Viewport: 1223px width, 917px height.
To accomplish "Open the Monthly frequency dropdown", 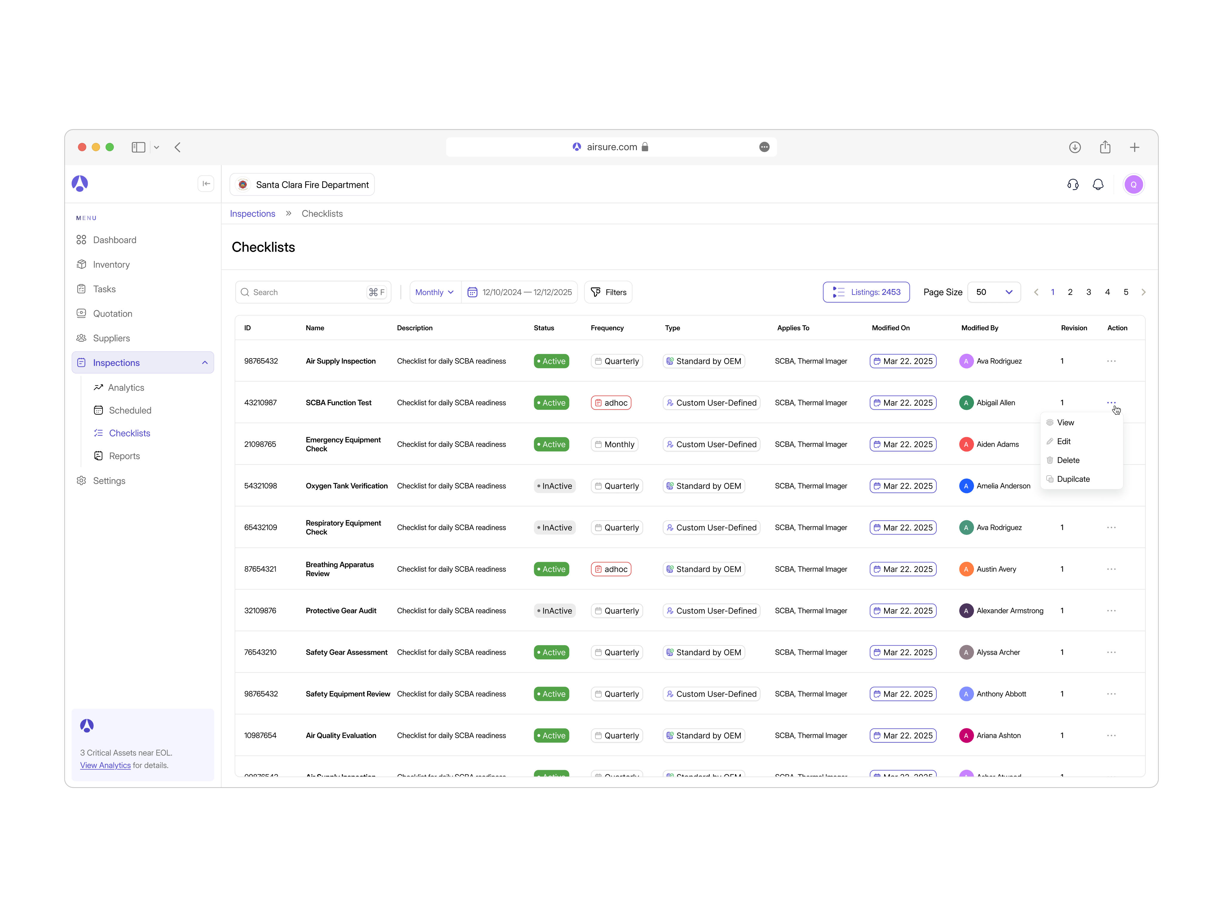I will 434,293.
